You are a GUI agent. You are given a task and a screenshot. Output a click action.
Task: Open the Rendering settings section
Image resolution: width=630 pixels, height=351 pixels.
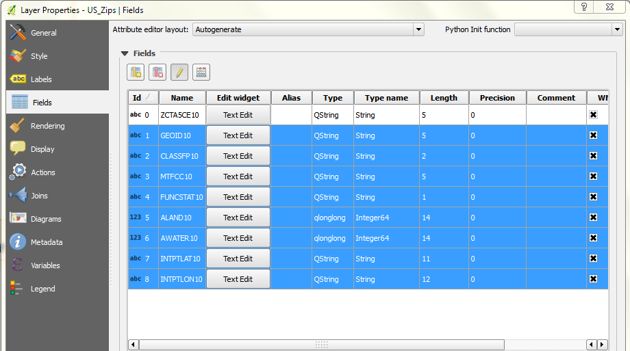[x=58, y=126]
